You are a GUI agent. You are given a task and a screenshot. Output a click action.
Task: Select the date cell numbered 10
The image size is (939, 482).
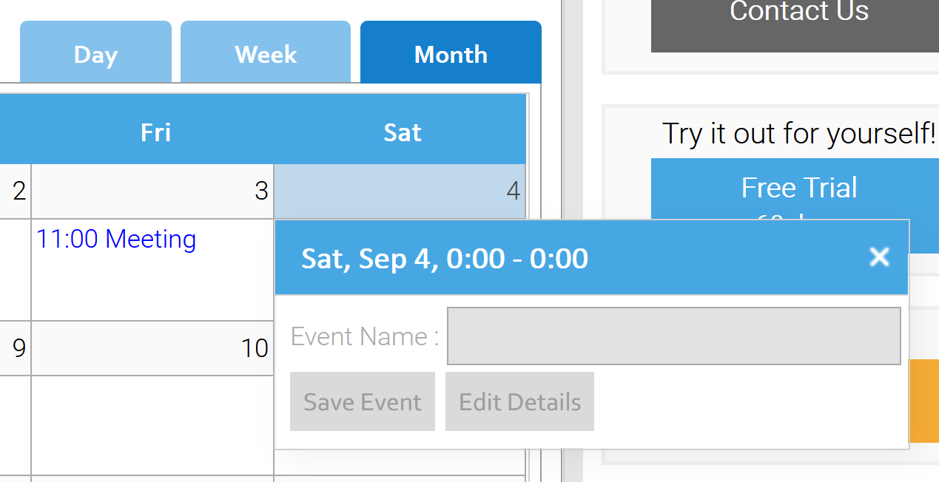coord(152,347)
